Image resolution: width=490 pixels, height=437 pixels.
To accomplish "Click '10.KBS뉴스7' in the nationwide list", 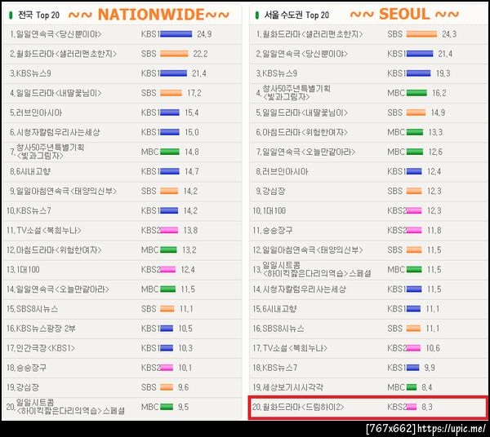I will click(x=29, y=210).
